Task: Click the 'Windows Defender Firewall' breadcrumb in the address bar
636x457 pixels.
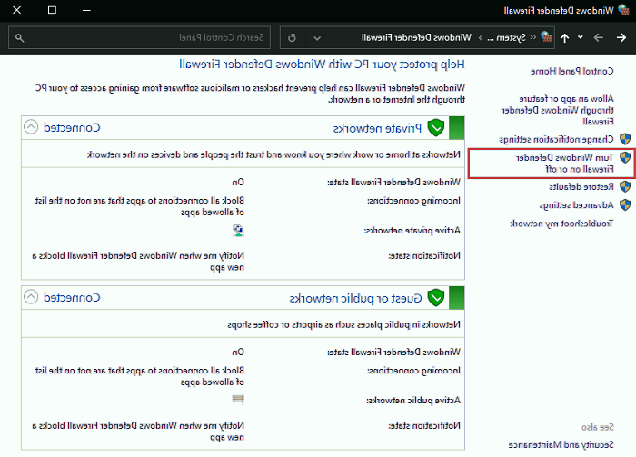Action: 416,38
